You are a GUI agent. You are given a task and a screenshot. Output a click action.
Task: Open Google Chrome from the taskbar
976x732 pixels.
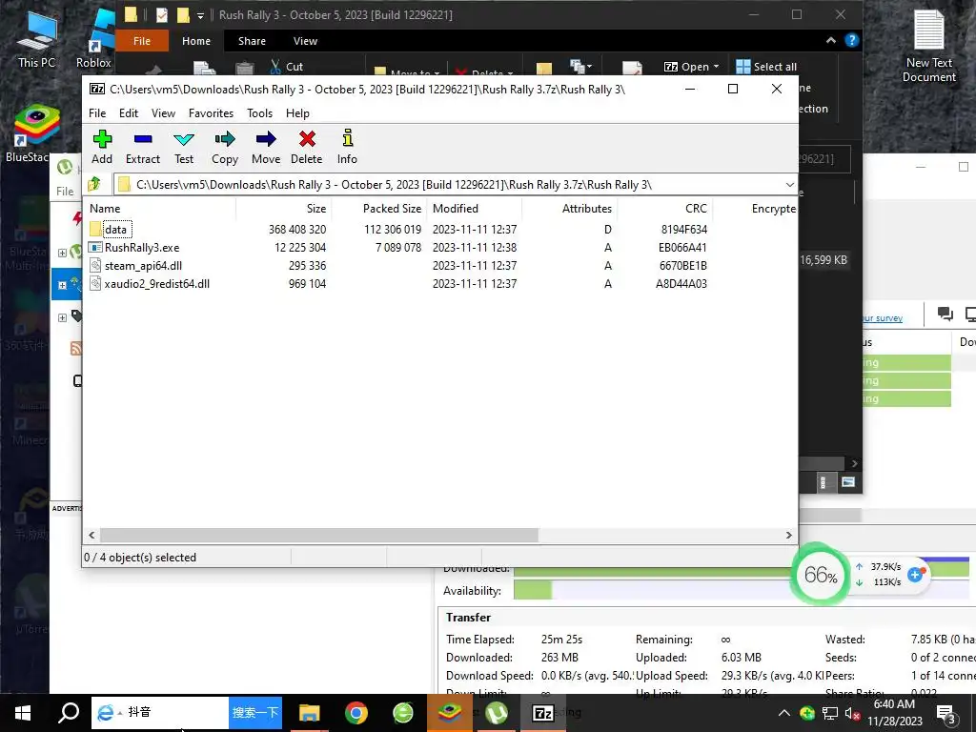coord(356,713)
